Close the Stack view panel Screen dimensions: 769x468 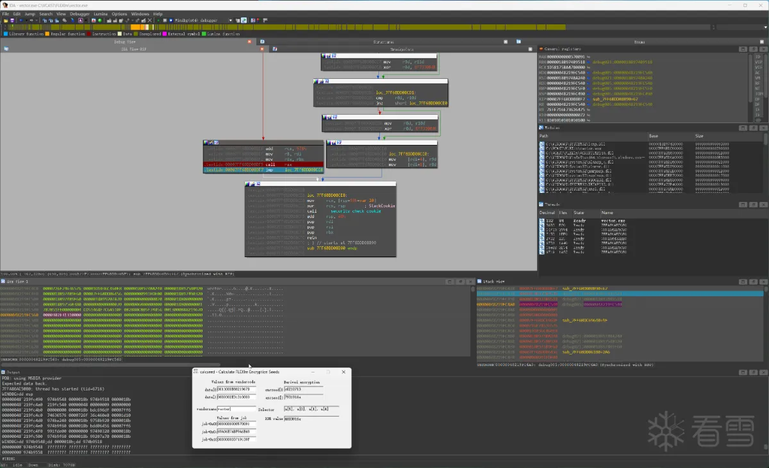[x=763, y=281]
